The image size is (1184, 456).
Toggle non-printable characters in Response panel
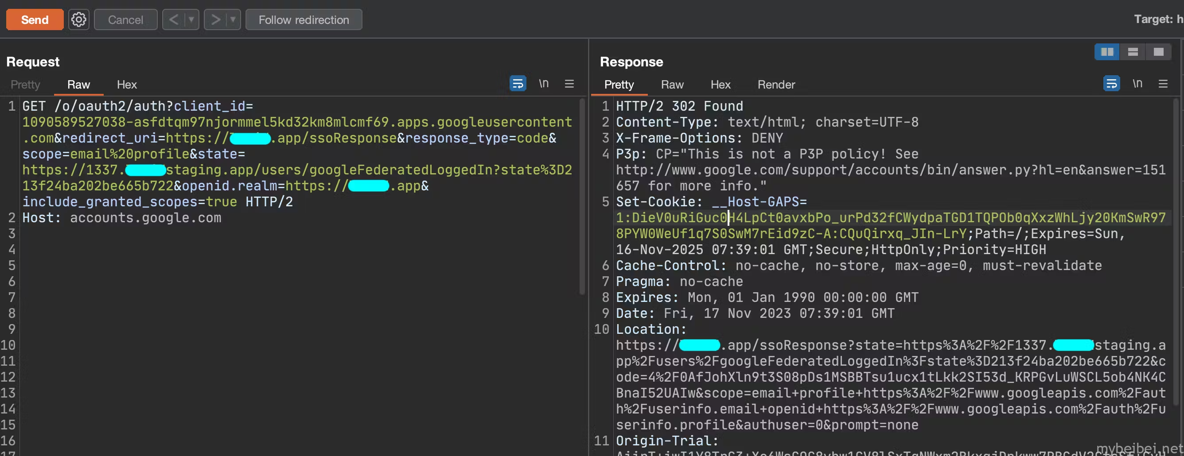[1137, 84]
